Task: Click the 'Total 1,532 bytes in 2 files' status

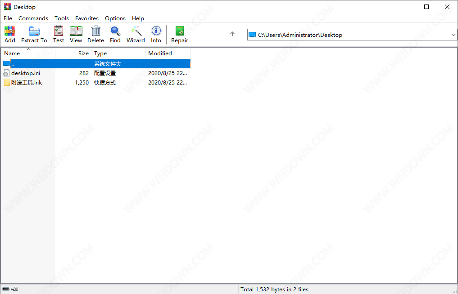Action: [274, 290]
